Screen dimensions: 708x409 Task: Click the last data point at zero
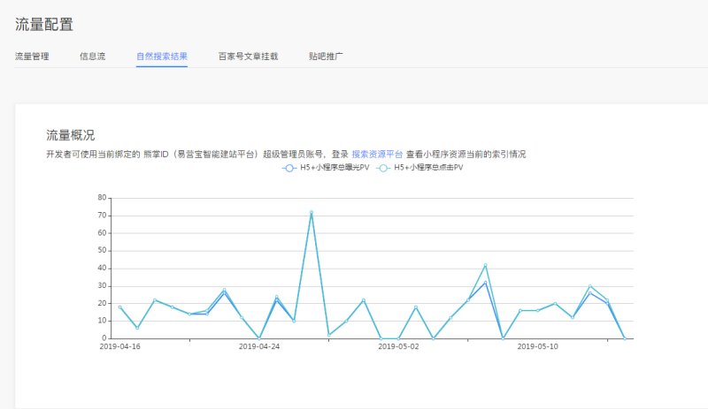624,338
